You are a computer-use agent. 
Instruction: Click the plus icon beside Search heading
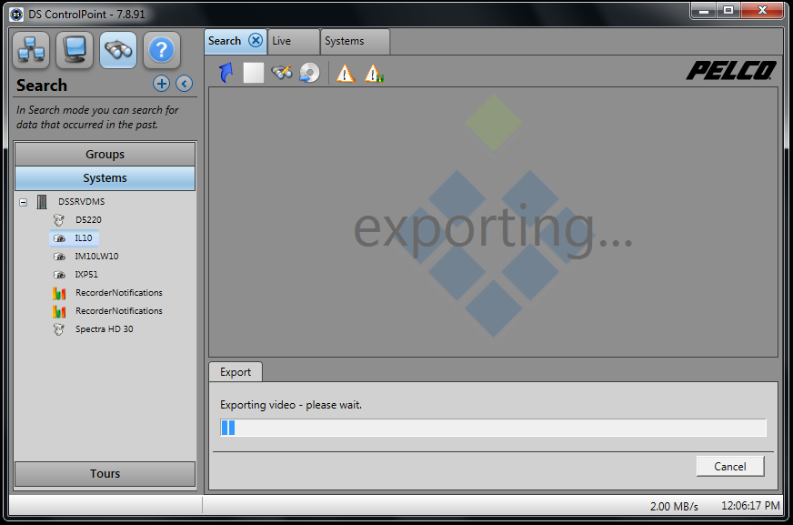coord(161,84)
